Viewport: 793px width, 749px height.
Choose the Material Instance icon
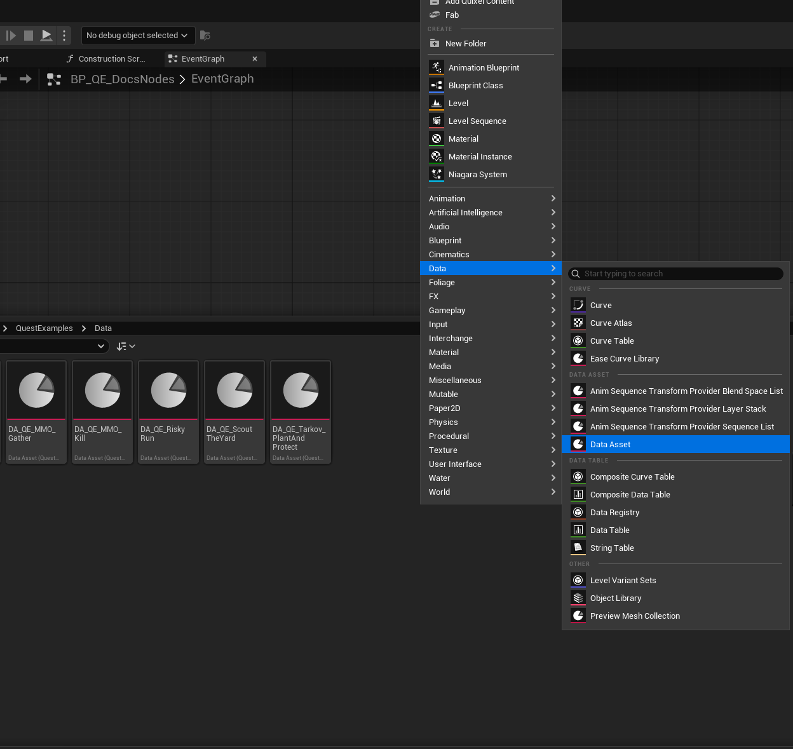(437, 156)
